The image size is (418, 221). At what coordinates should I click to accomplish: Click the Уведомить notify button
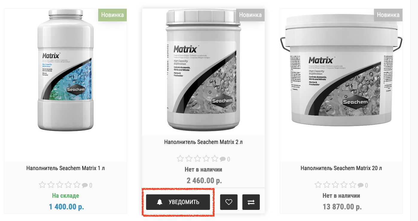pyautogui.click(x=178, y=202)
